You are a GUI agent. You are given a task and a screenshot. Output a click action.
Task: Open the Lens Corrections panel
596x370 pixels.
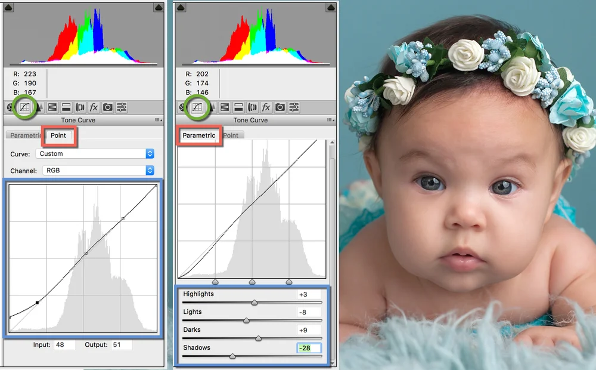(80, 107)
